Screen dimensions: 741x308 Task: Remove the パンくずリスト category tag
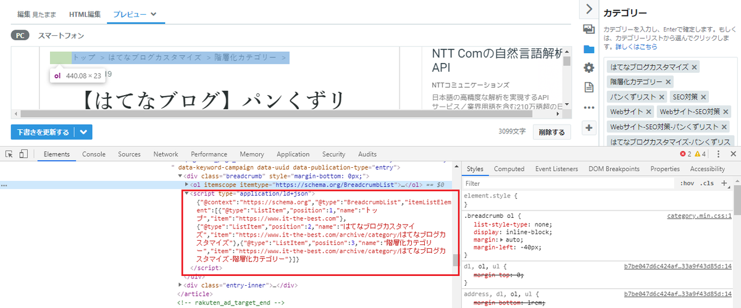[x=662, y=97]
